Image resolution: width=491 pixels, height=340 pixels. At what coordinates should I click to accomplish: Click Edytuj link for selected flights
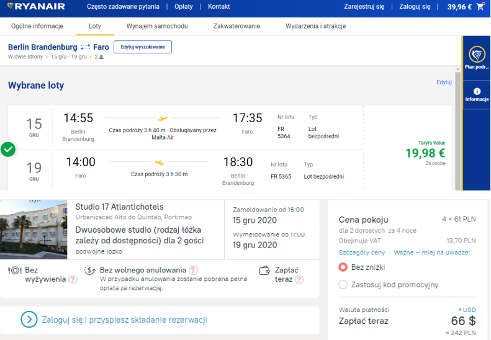click(x=444, y=82)
